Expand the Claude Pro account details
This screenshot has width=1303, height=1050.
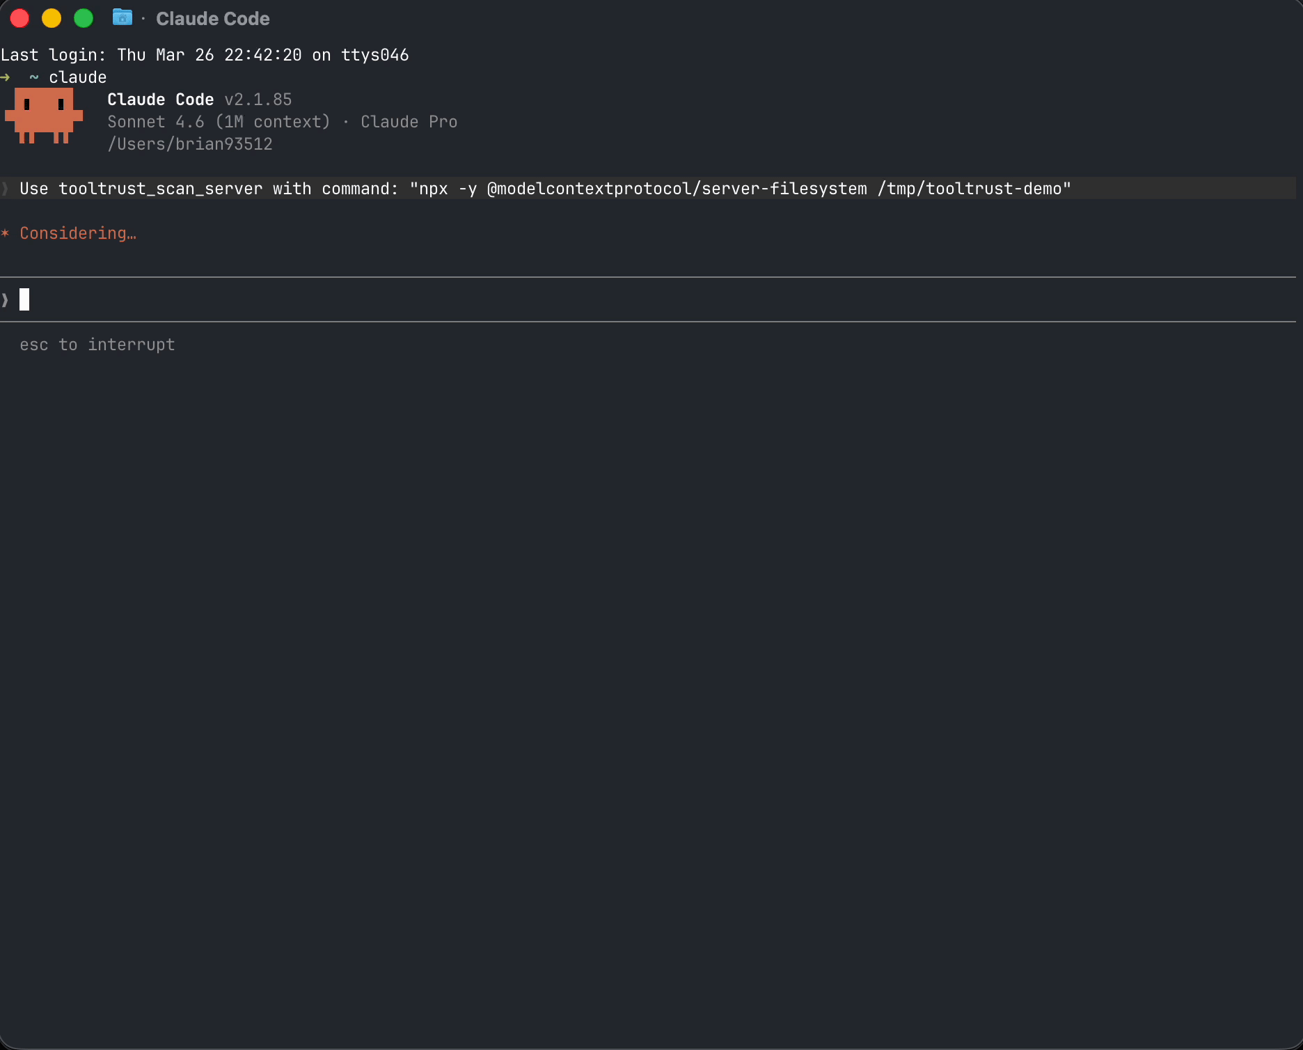pos(409,122)
